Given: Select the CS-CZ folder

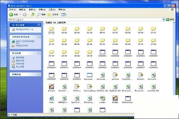Looking at the screenshot, I should pyautogui.click(x=51, y=30).
